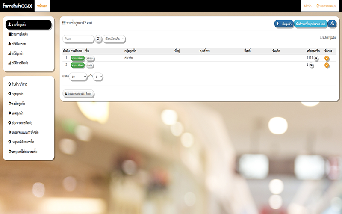This screenshot has height=214, width=342.
Task: Click the orange edit icon for customer row 1
Action: [x=327, y=58]
